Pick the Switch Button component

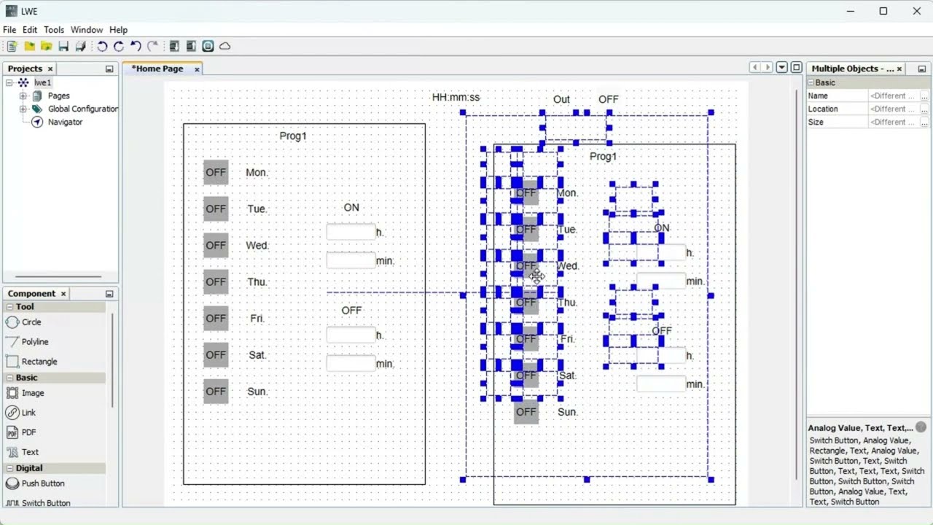point(39,503)
